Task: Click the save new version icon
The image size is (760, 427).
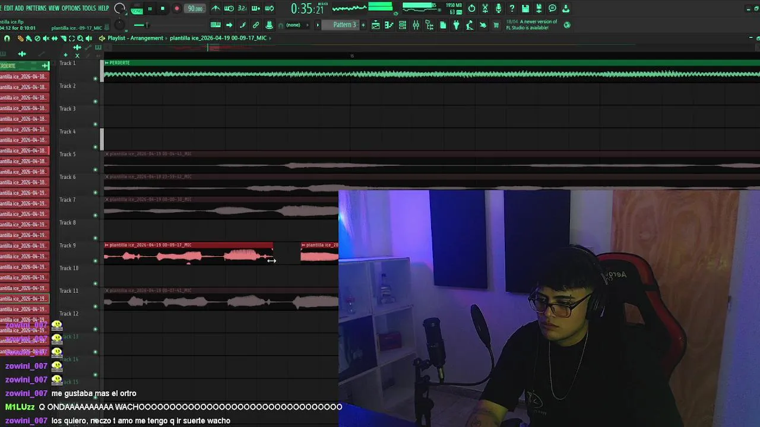Action: coord(539,8)
